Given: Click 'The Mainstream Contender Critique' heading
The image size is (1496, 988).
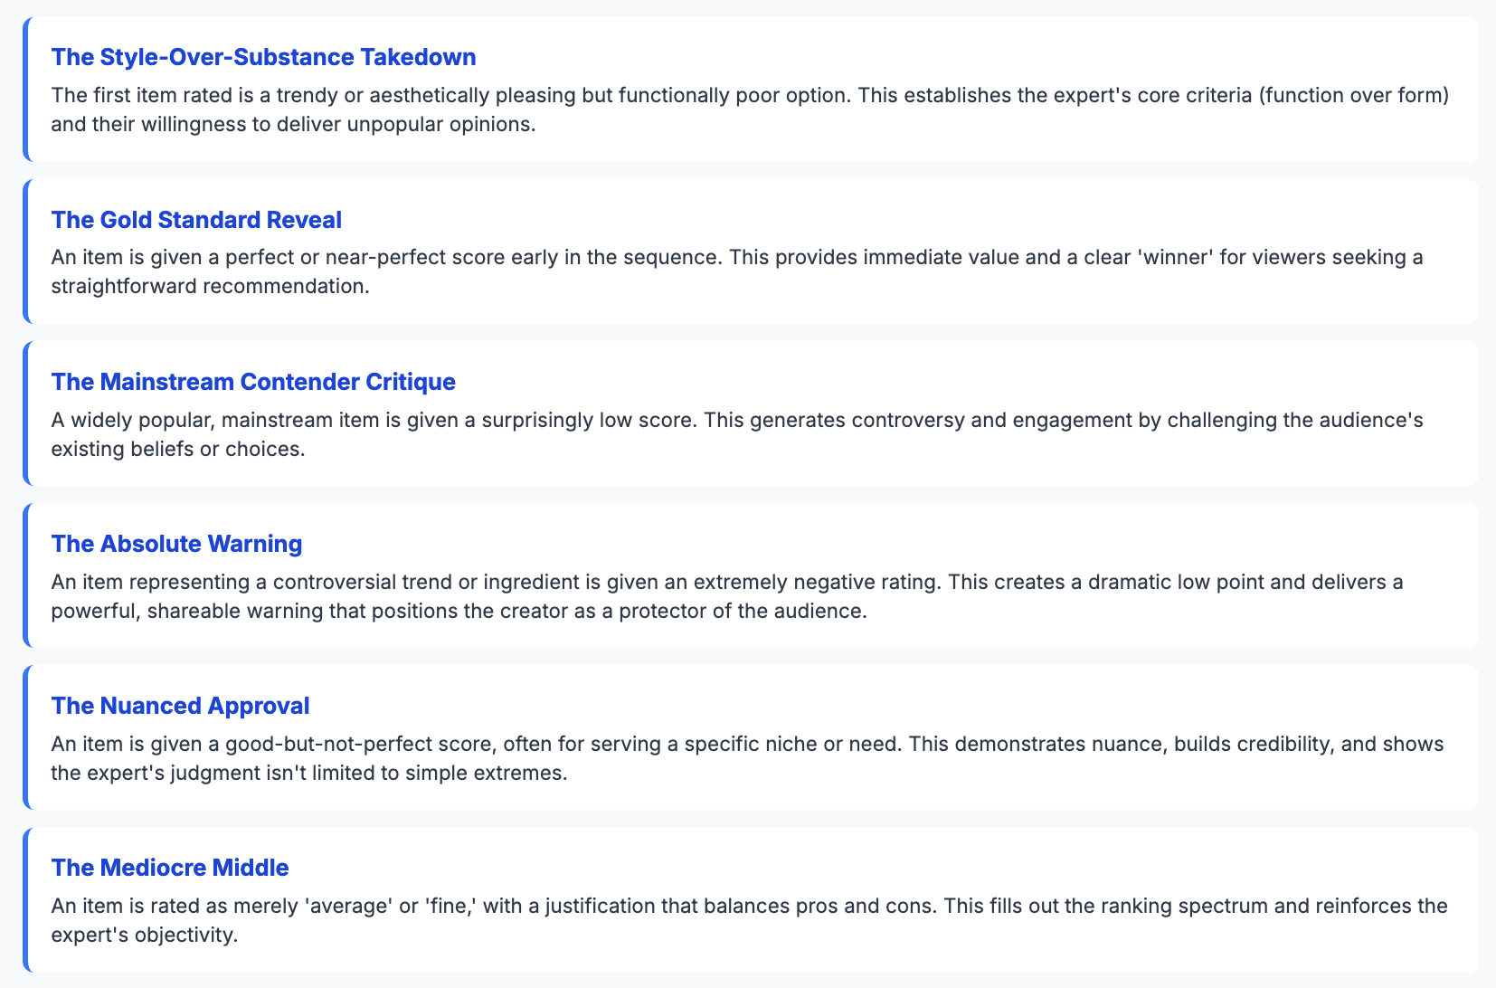Looking at the screenshot, I should (x=253, y=382).
